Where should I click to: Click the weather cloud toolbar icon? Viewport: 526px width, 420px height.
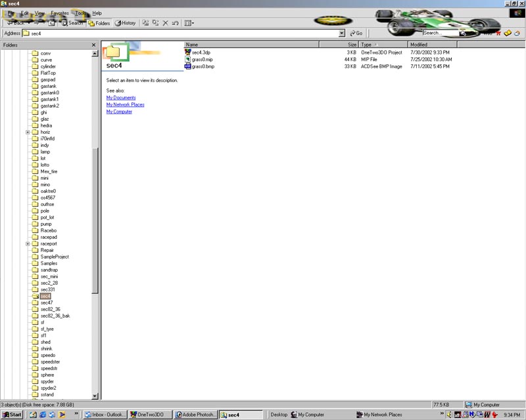[x=517, y=33]
